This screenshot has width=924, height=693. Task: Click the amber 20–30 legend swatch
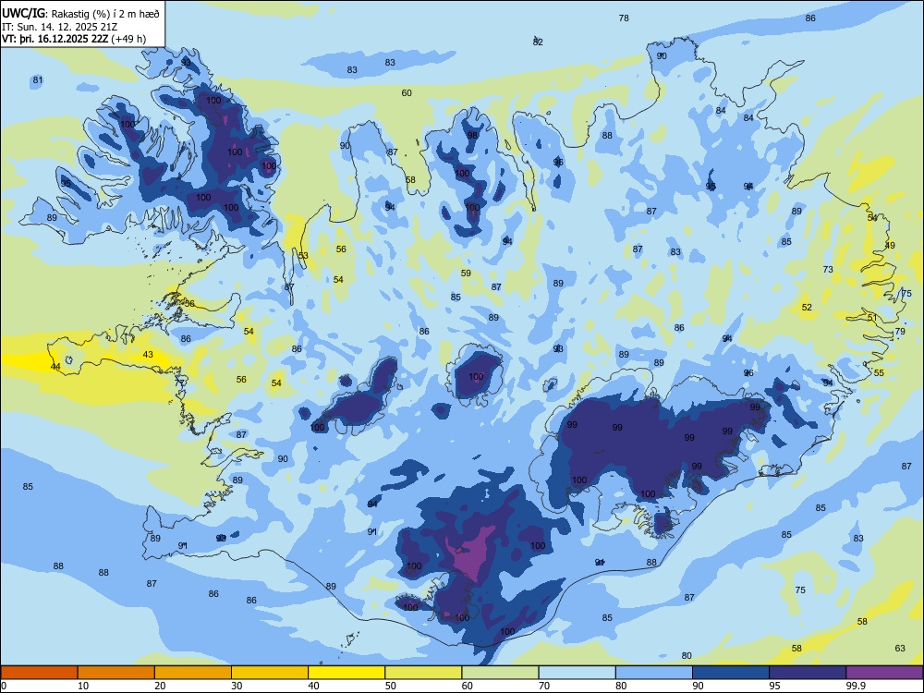(193, 673)
